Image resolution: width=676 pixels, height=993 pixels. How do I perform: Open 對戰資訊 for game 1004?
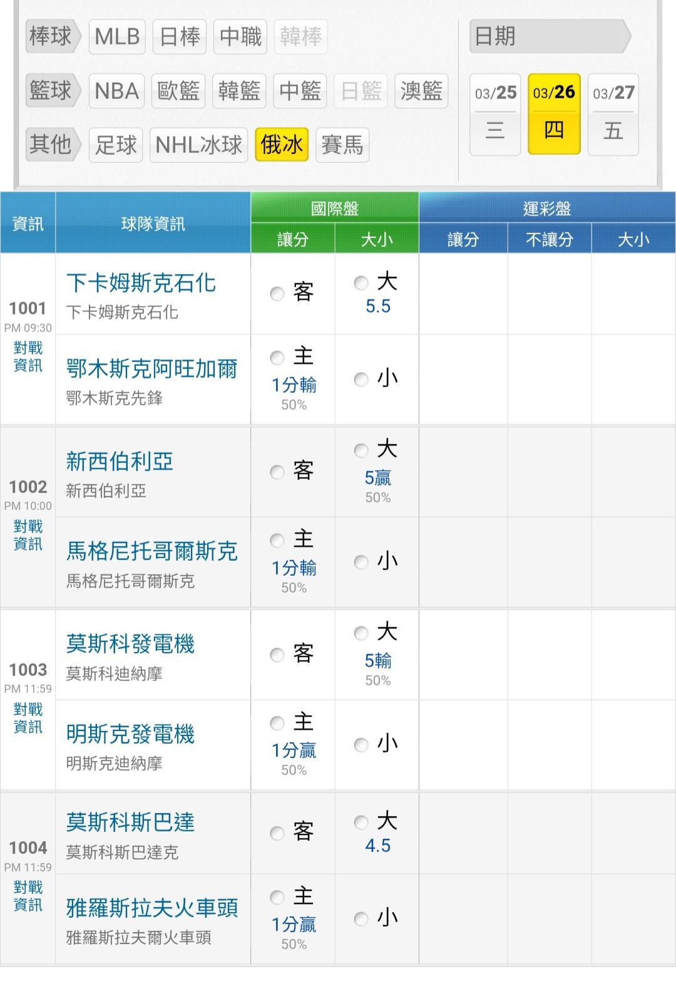click(x=28, y=896)
